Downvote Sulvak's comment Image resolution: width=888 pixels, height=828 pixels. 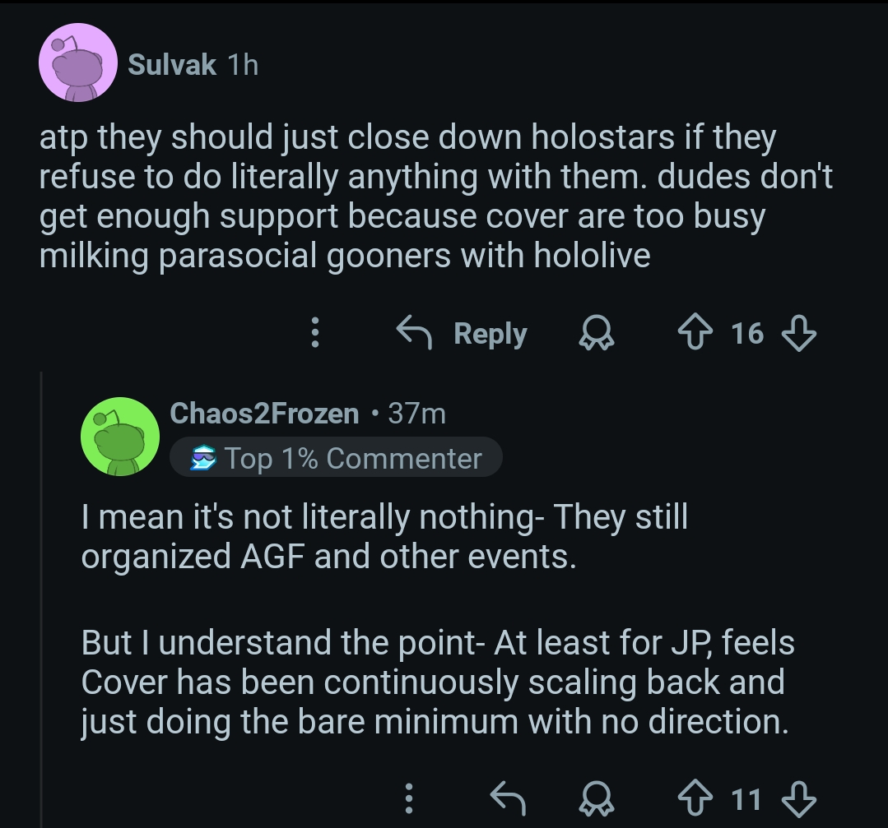point(798,333)
